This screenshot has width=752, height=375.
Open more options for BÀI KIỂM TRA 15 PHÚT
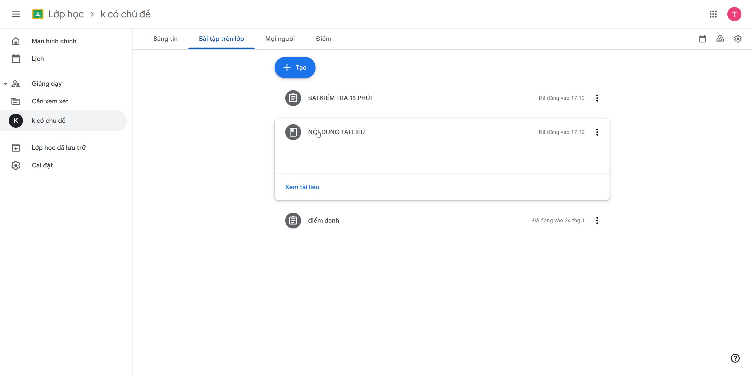[597, 98]
